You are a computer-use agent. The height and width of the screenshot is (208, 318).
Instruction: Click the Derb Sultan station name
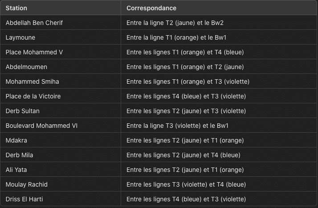coord(23,111)
